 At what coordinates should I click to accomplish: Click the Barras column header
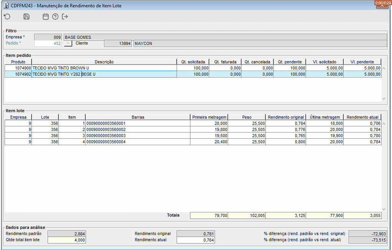pos(138,117)
